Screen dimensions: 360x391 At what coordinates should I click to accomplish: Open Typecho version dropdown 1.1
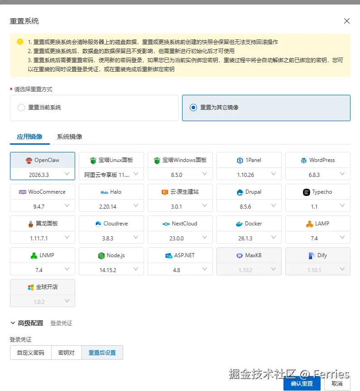coord(318,206)
